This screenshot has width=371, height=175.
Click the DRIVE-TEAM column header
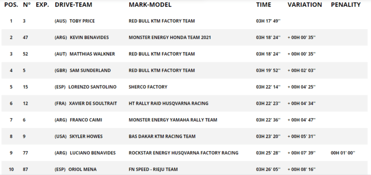click(x=74, y=5)
